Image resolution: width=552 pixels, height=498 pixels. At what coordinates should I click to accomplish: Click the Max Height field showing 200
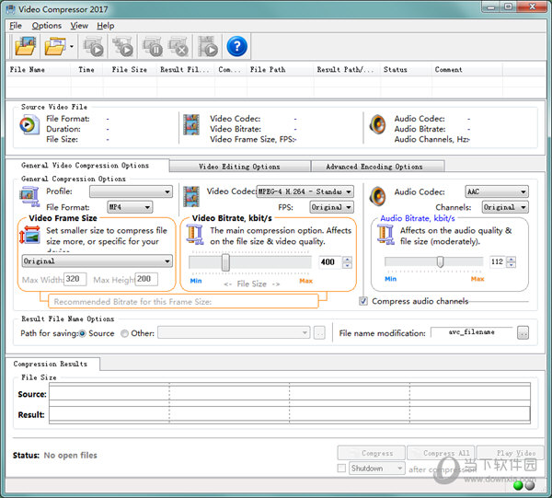click(x=146, y=279)
